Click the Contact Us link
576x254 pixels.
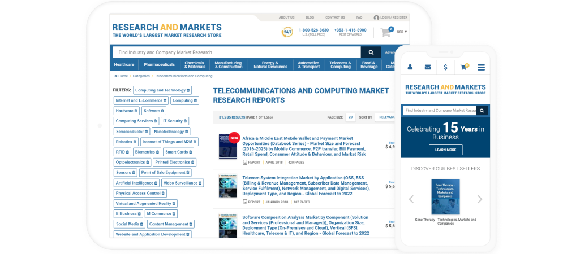335,17
